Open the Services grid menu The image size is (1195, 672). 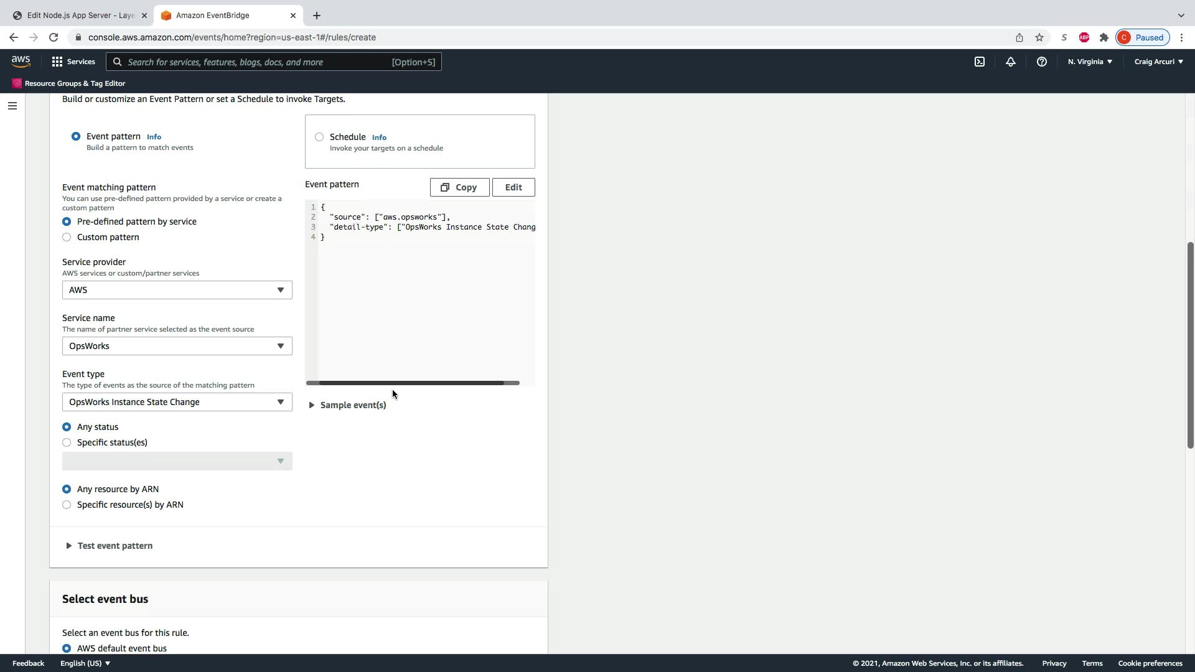[x=73, y=62]
